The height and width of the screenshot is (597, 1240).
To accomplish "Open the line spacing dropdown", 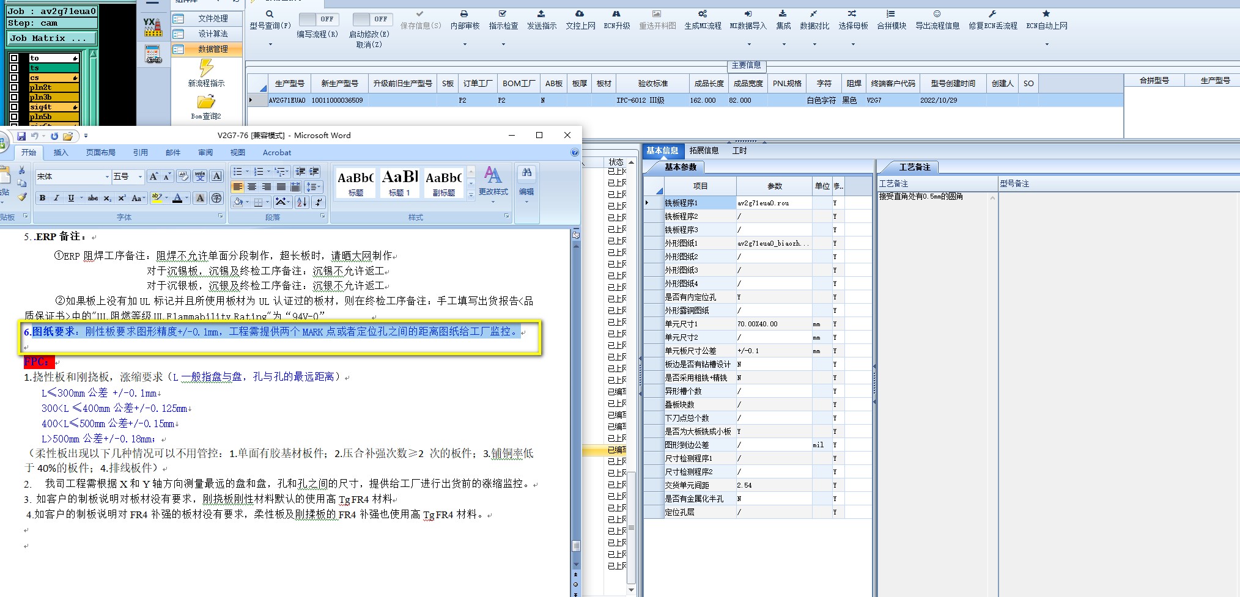I will click(313, 187).
